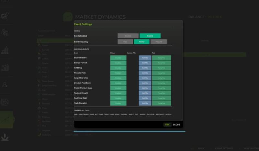Force fire the Trade Disruption event
The image size is (259, 151).
[x=162, y=103]
